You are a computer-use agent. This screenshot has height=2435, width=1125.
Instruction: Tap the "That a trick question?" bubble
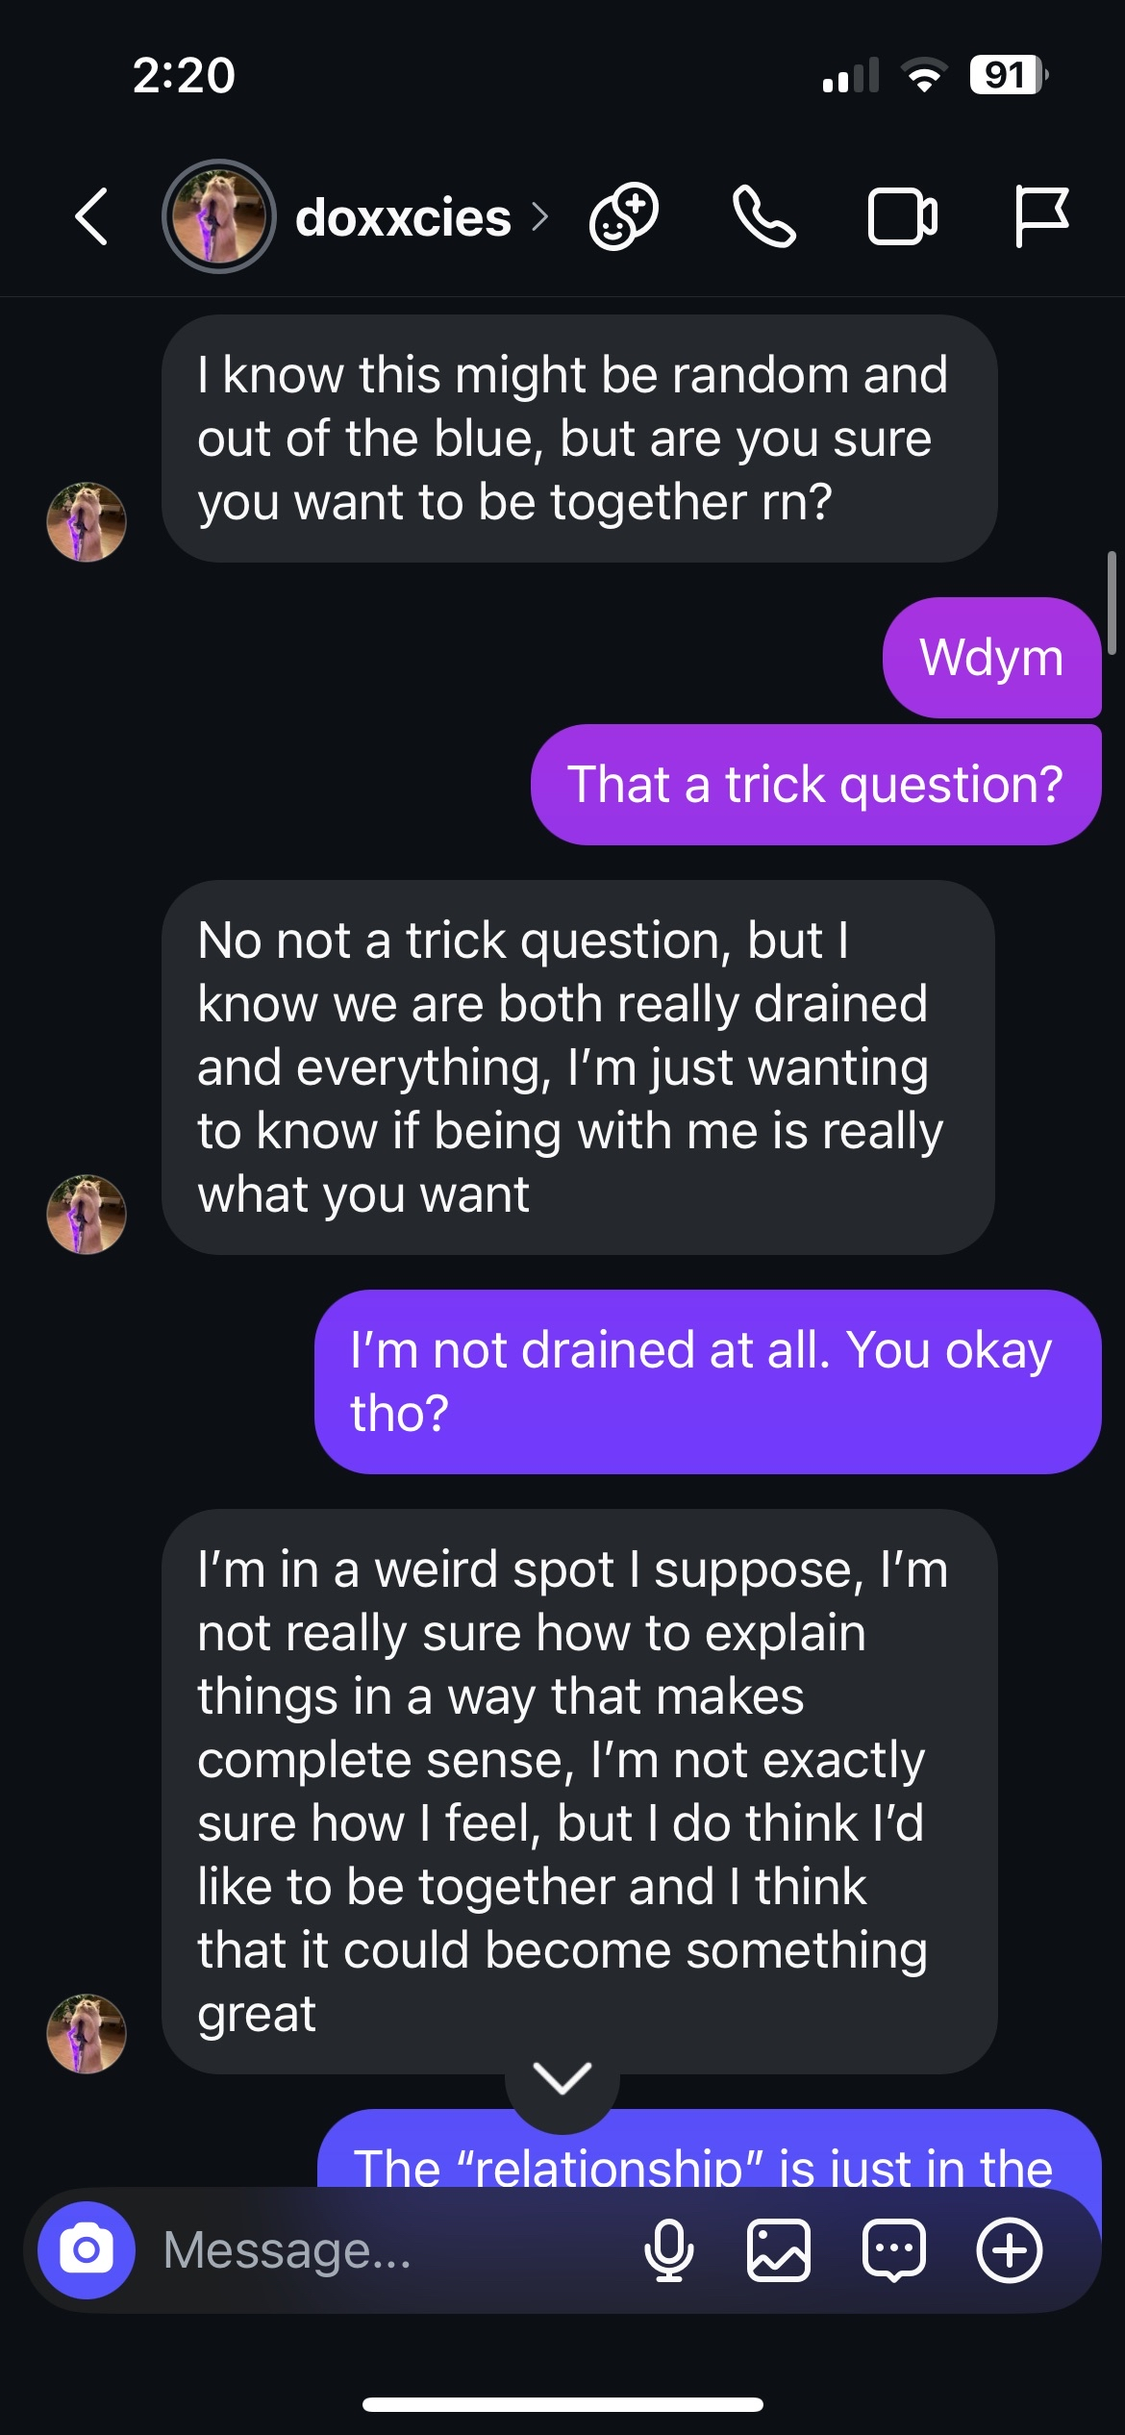(x=815, y=785)
